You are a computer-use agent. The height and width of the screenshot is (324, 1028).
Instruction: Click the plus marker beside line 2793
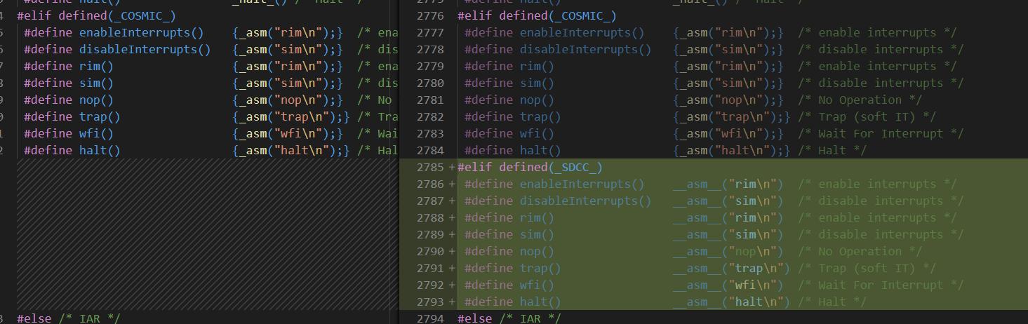pos(452,302)
